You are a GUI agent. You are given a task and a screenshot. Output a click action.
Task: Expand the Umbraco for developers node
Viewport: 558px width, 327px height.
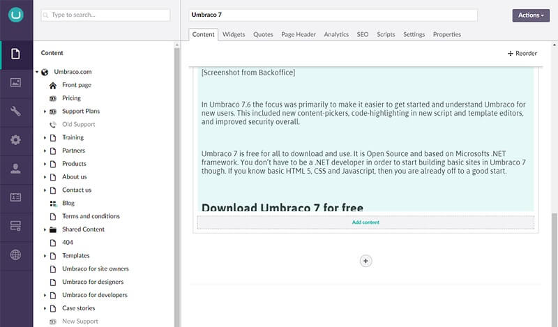[x=45, y=296]
